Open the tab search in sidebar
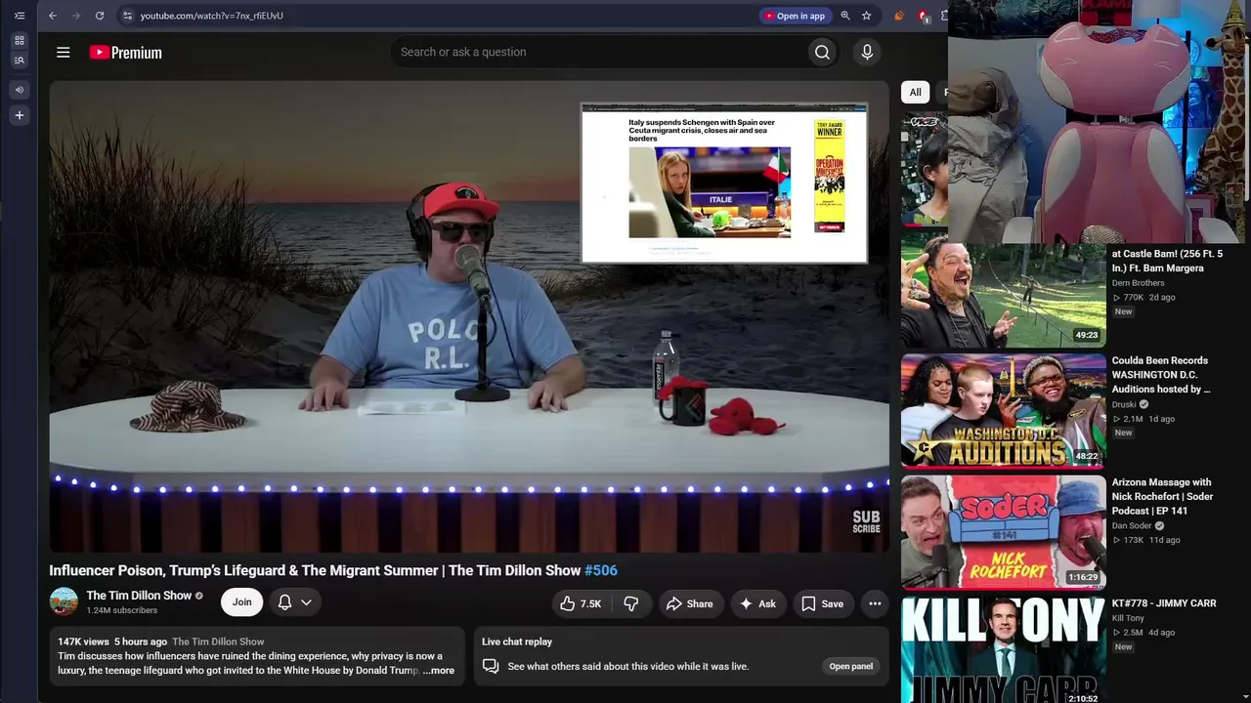Image resolution: width=1251 pixels, height=703 pixels. pyautogui.click(x=20, y=61)
